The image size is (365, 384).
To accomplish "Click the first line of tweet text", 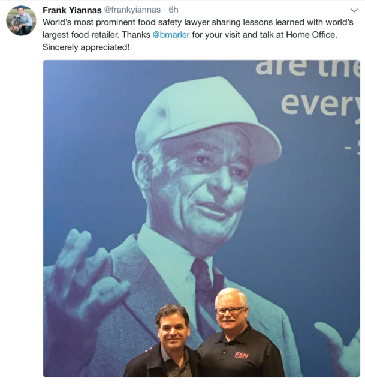I will pos(198,22).
